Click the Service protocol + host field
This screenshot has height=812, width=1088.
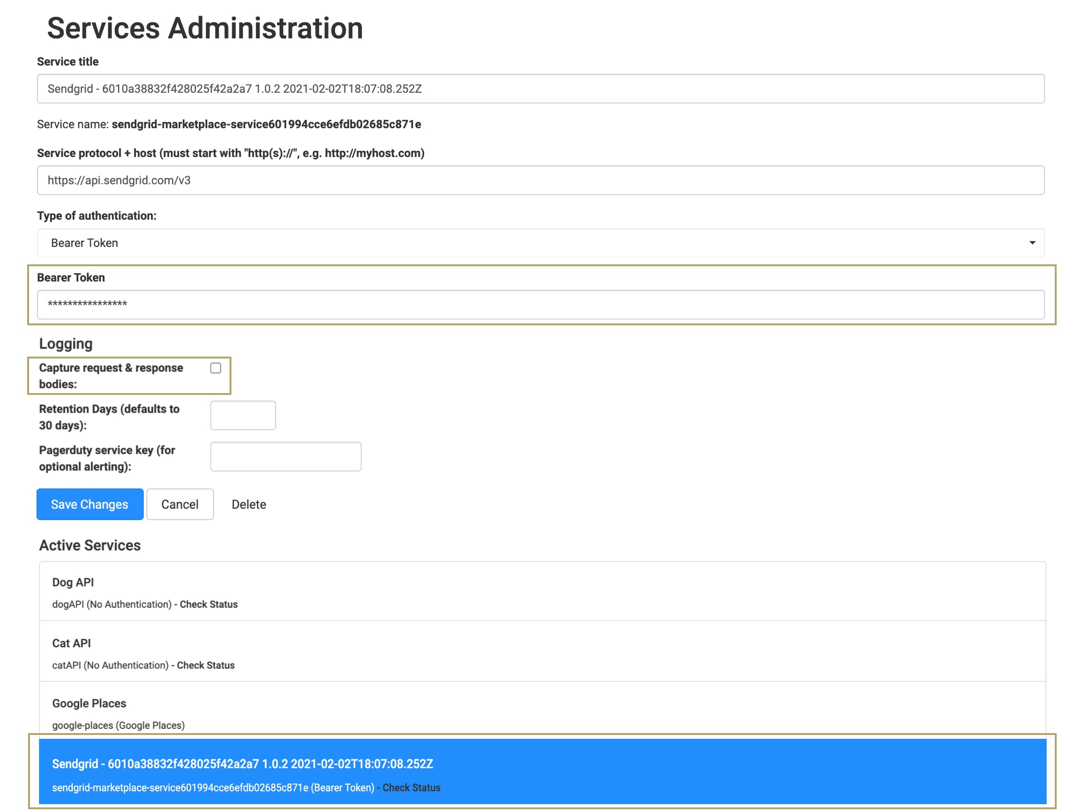[x=540, y=180]
